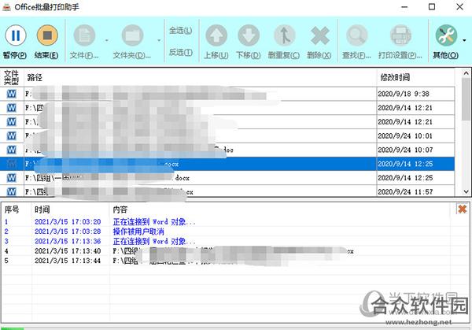Click the 上移(U) move up icon

point(216,35)
